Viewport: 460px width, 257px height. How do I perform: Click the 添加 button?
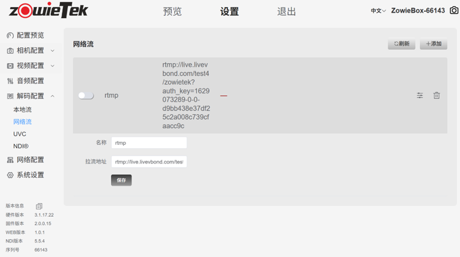coord(433,44)
